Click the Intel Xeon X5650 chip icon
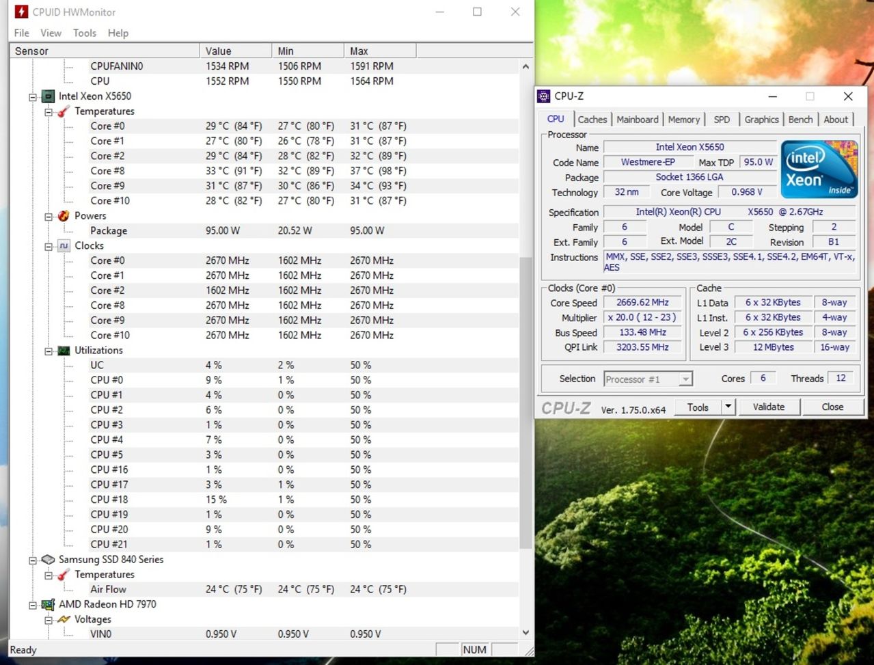The image size is (874, 665). tap(49, 96)
